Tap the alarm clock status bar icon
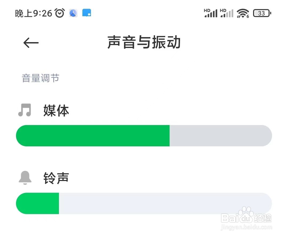 pyautogui.click(x=59, y=13)
